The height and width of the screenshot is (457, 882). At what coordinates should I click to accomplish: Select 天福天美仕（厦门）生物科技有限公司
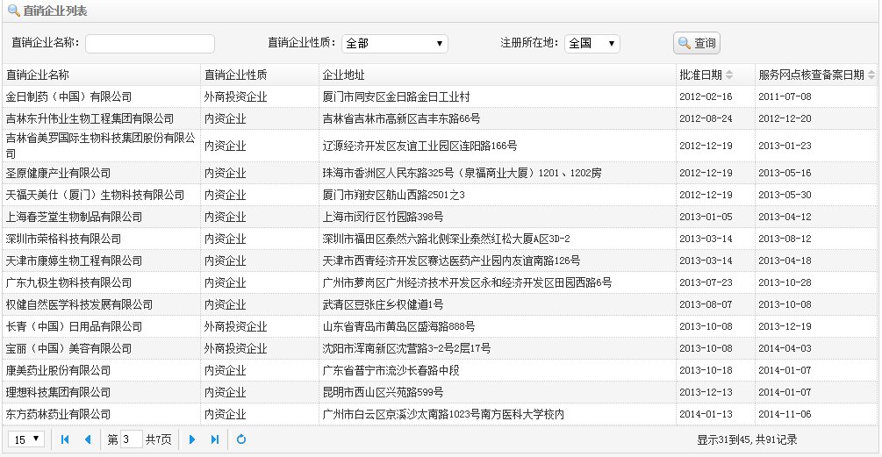(95, 195)
